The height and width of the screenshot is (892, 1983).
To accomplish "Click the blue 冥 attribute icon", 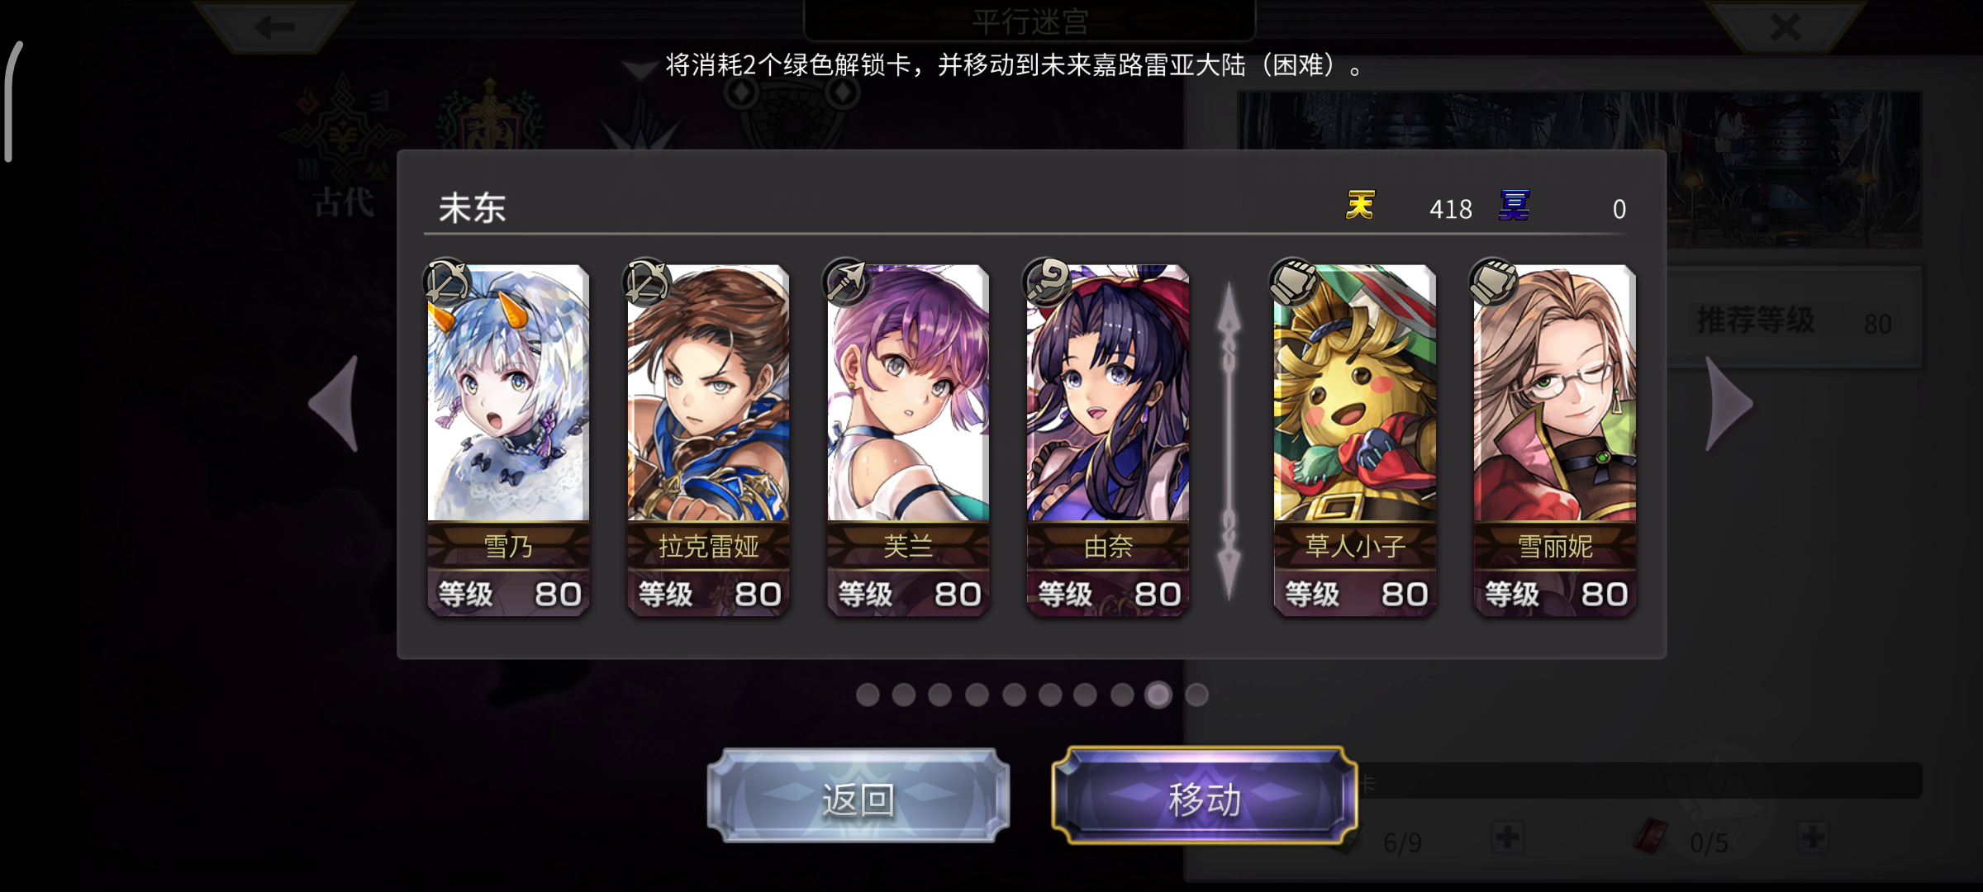I will pos(1514,206).
